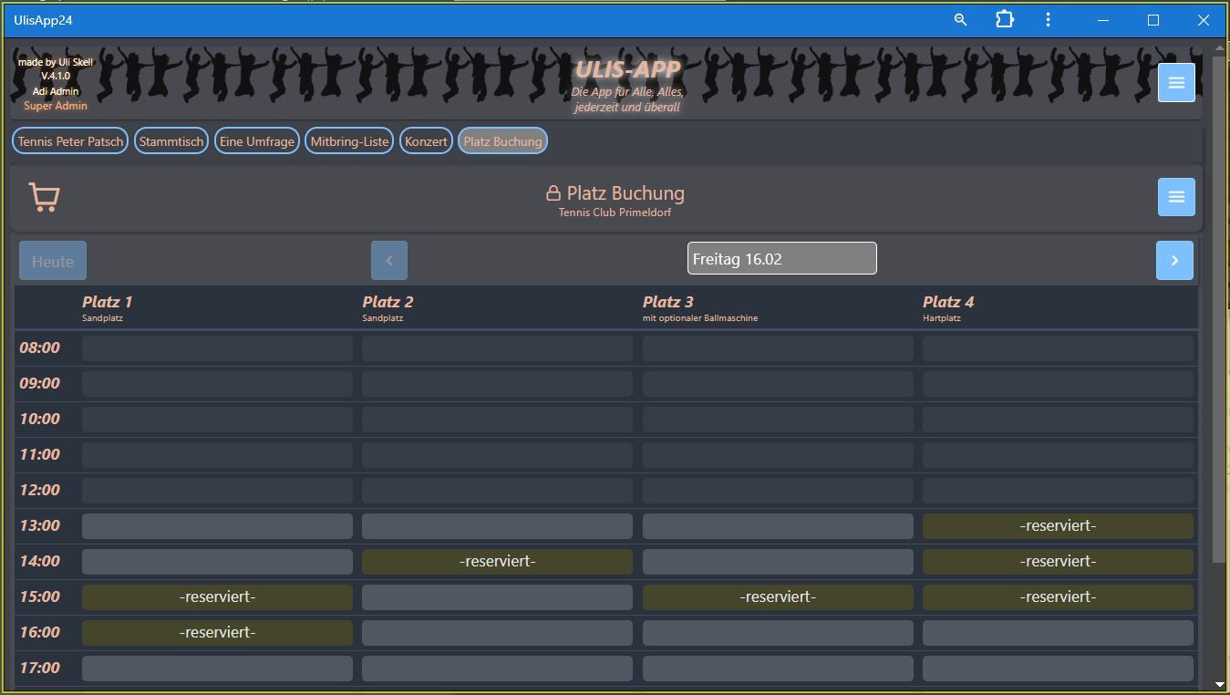Open the hamburger menu in the app header

pyautogui.click(x=1175, y=83)
